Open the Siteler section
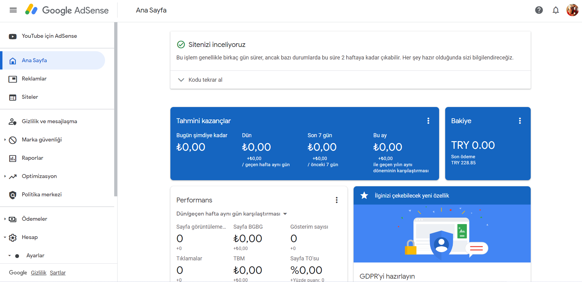This screenshot has width=582, height=282. click(30, 97)
